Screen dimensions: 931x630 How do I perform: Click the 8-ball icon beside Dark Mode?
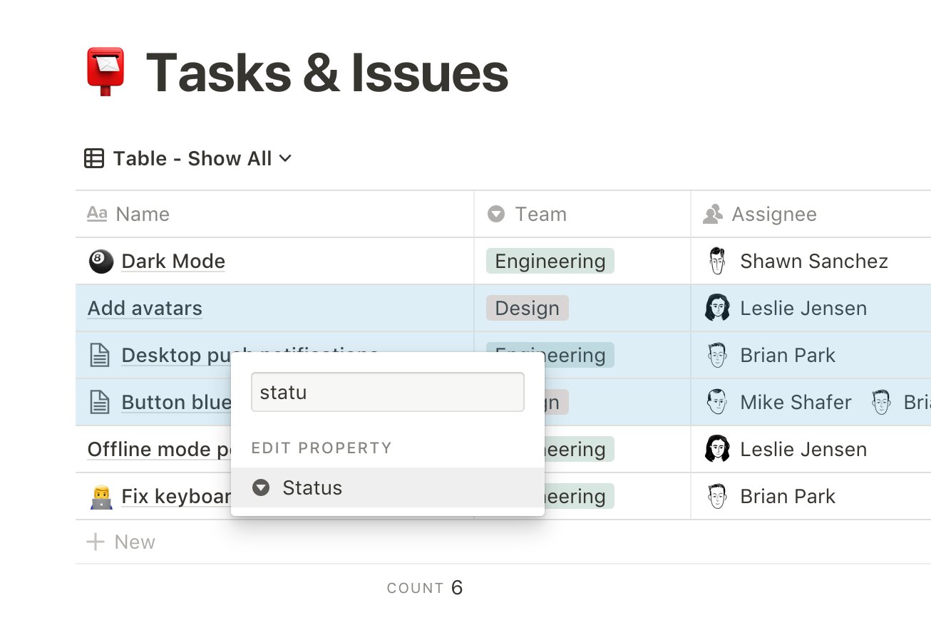(x=100, y=262)
